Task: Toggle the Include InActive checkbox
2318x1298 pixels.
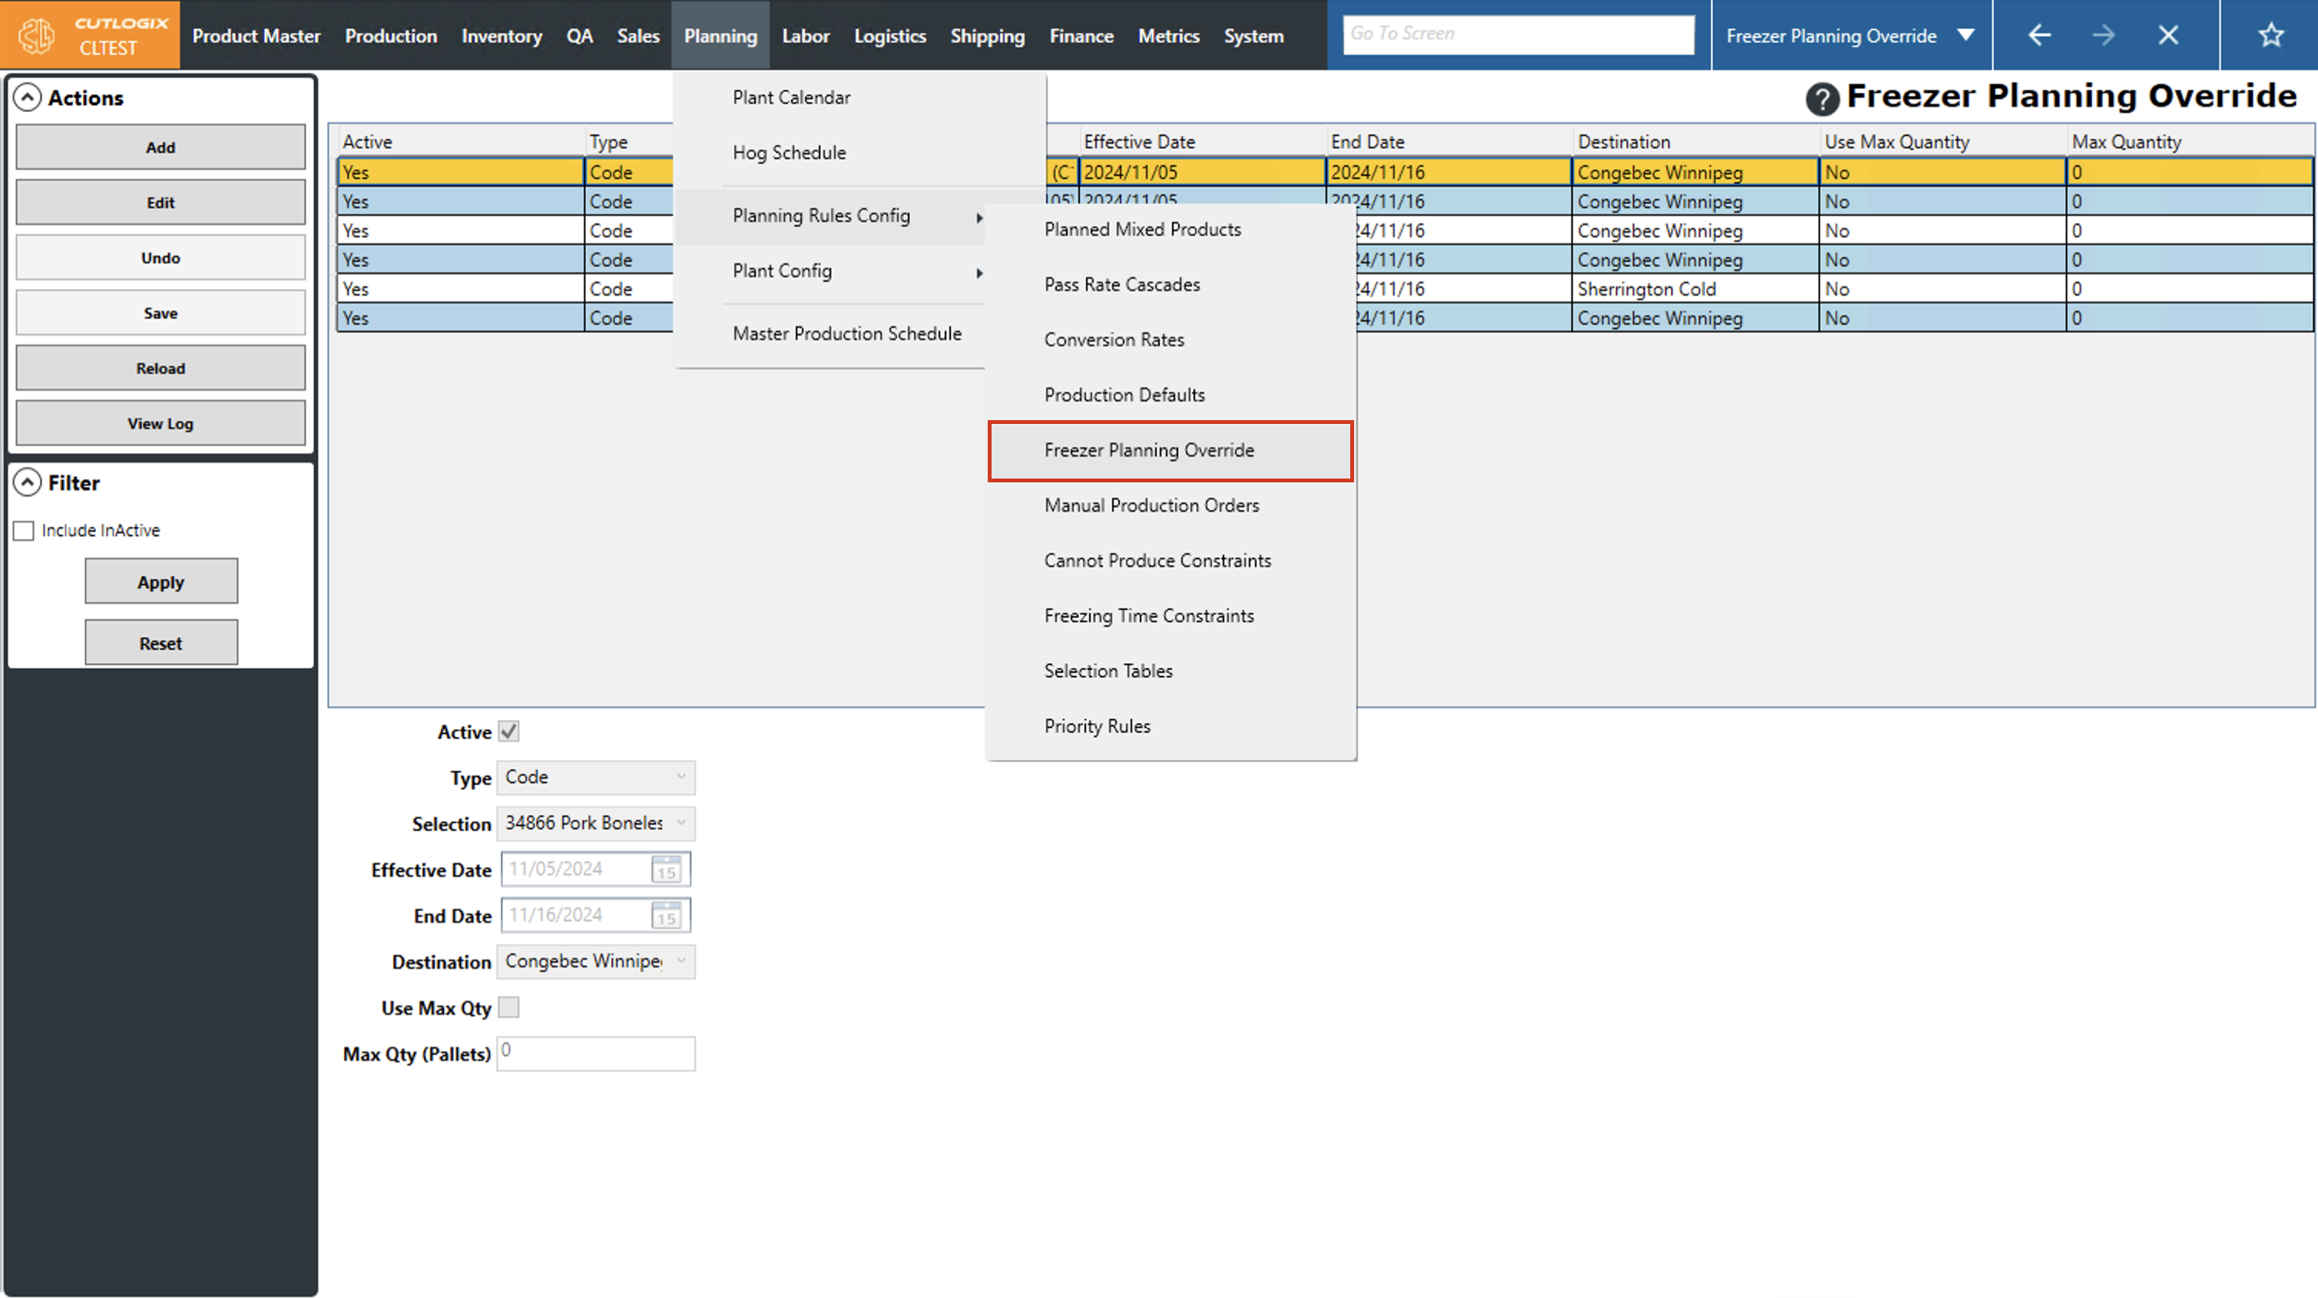Action: (x=25, y=531)
